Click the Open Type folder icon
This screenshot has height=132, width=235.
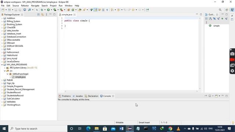(x=80, y=10)
